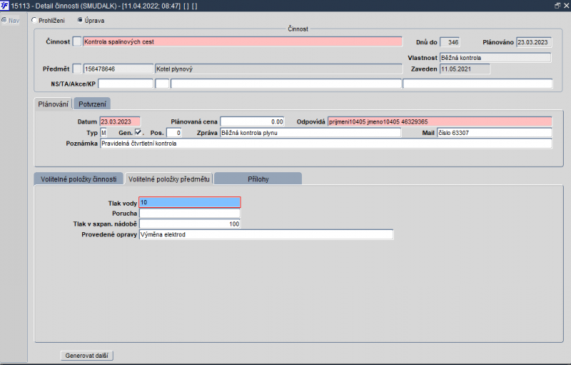Click the Plánovaná cena field
This screenshot has height=365, width=571.
(252, 121)
